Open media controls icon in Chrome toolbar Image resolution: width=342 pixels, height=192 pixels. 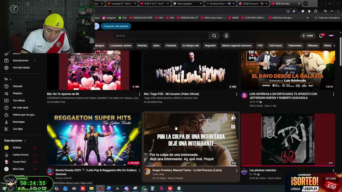tap(325, 11)
